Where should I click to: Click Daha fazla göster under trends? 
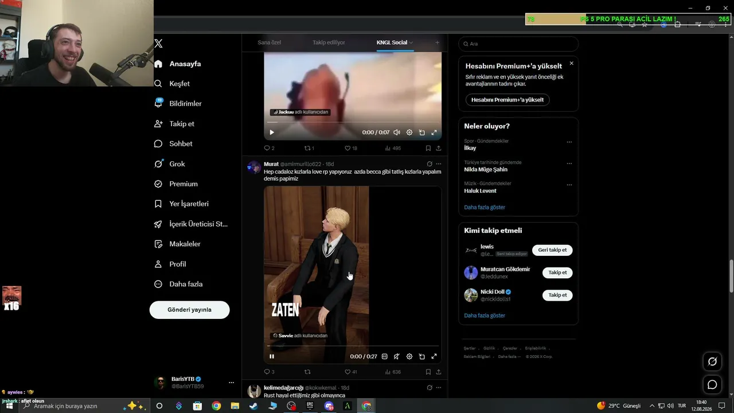(x=485, y=207)
